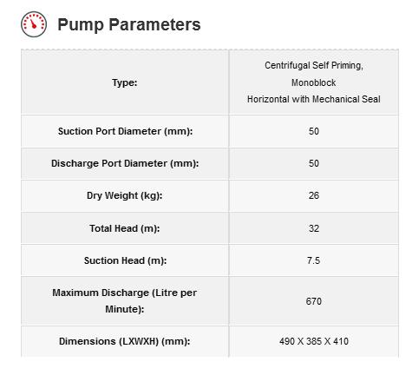The image size is (412, 375).
Task: Select the Suction Head (m) label
Action: tap(125, 260)
